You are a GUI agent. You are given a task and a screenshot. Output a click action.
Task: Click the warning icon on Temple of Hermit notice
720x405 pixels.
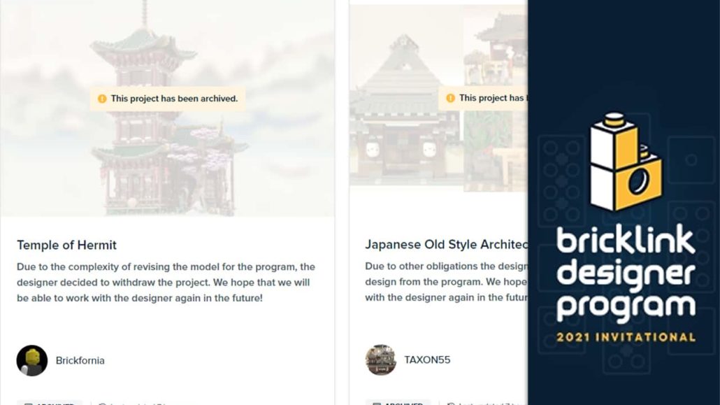click(x=102, y=99)
